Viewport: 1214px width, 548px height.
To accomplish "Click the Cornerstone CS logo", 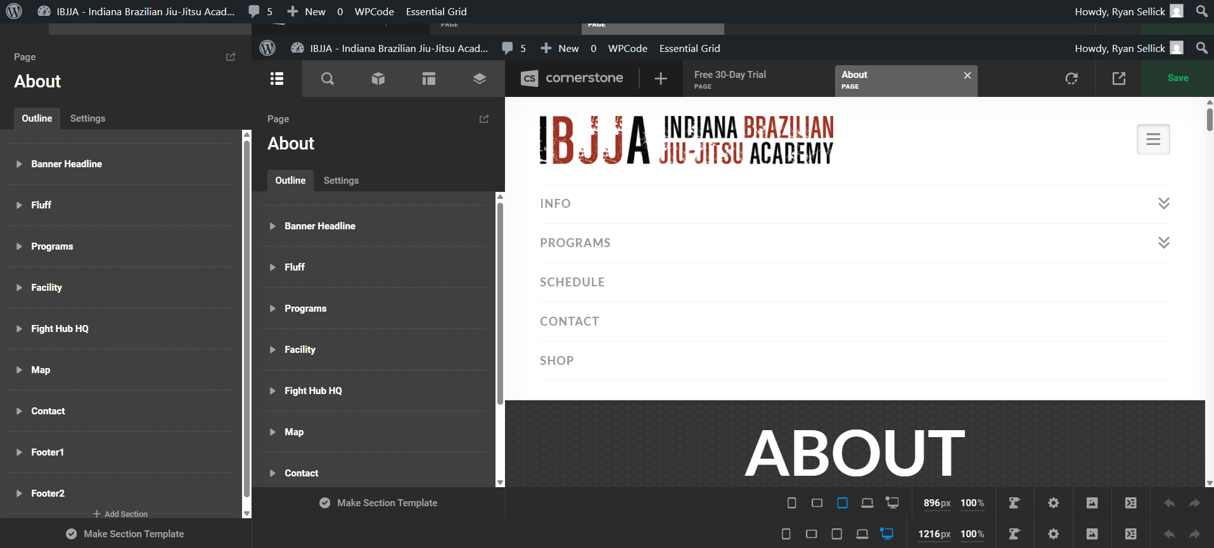I will [529, 78].
